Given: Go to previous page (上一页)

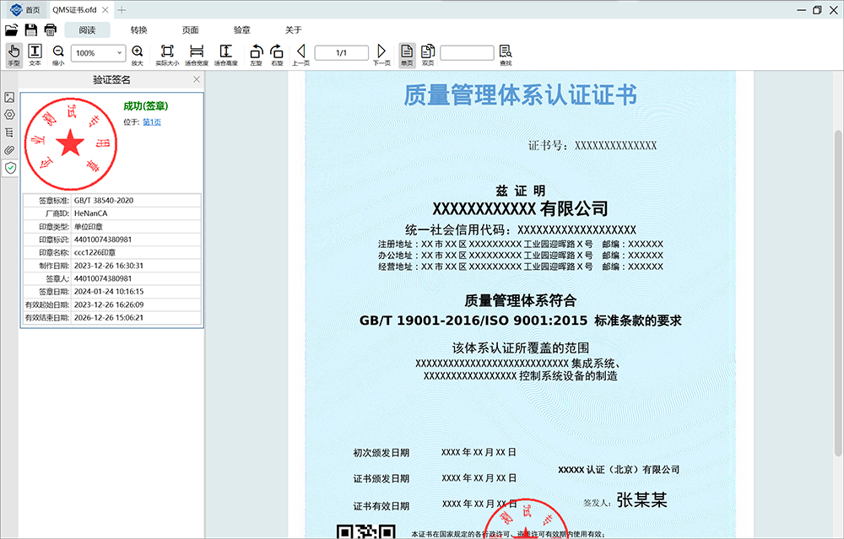Looking at the screenshot, I should pyautogui.click(x=301, y=55).
